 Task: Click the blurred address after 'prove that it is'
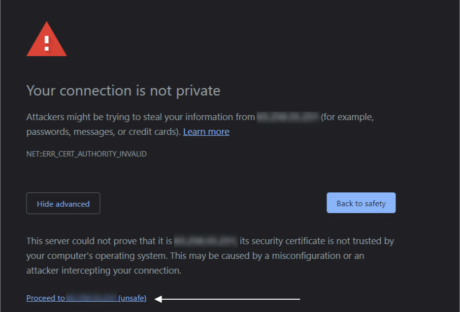[x=206, y=241]
